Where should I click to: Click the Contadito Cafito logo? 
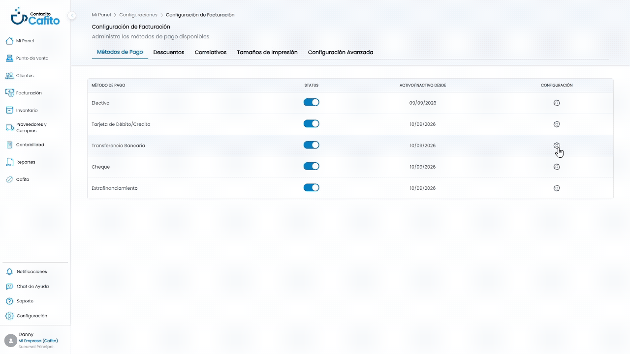[x=35, y=16]
